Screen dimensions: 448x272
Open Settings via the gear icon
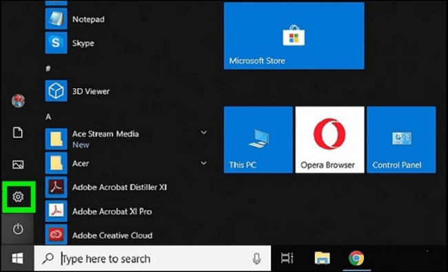(18, 197)
